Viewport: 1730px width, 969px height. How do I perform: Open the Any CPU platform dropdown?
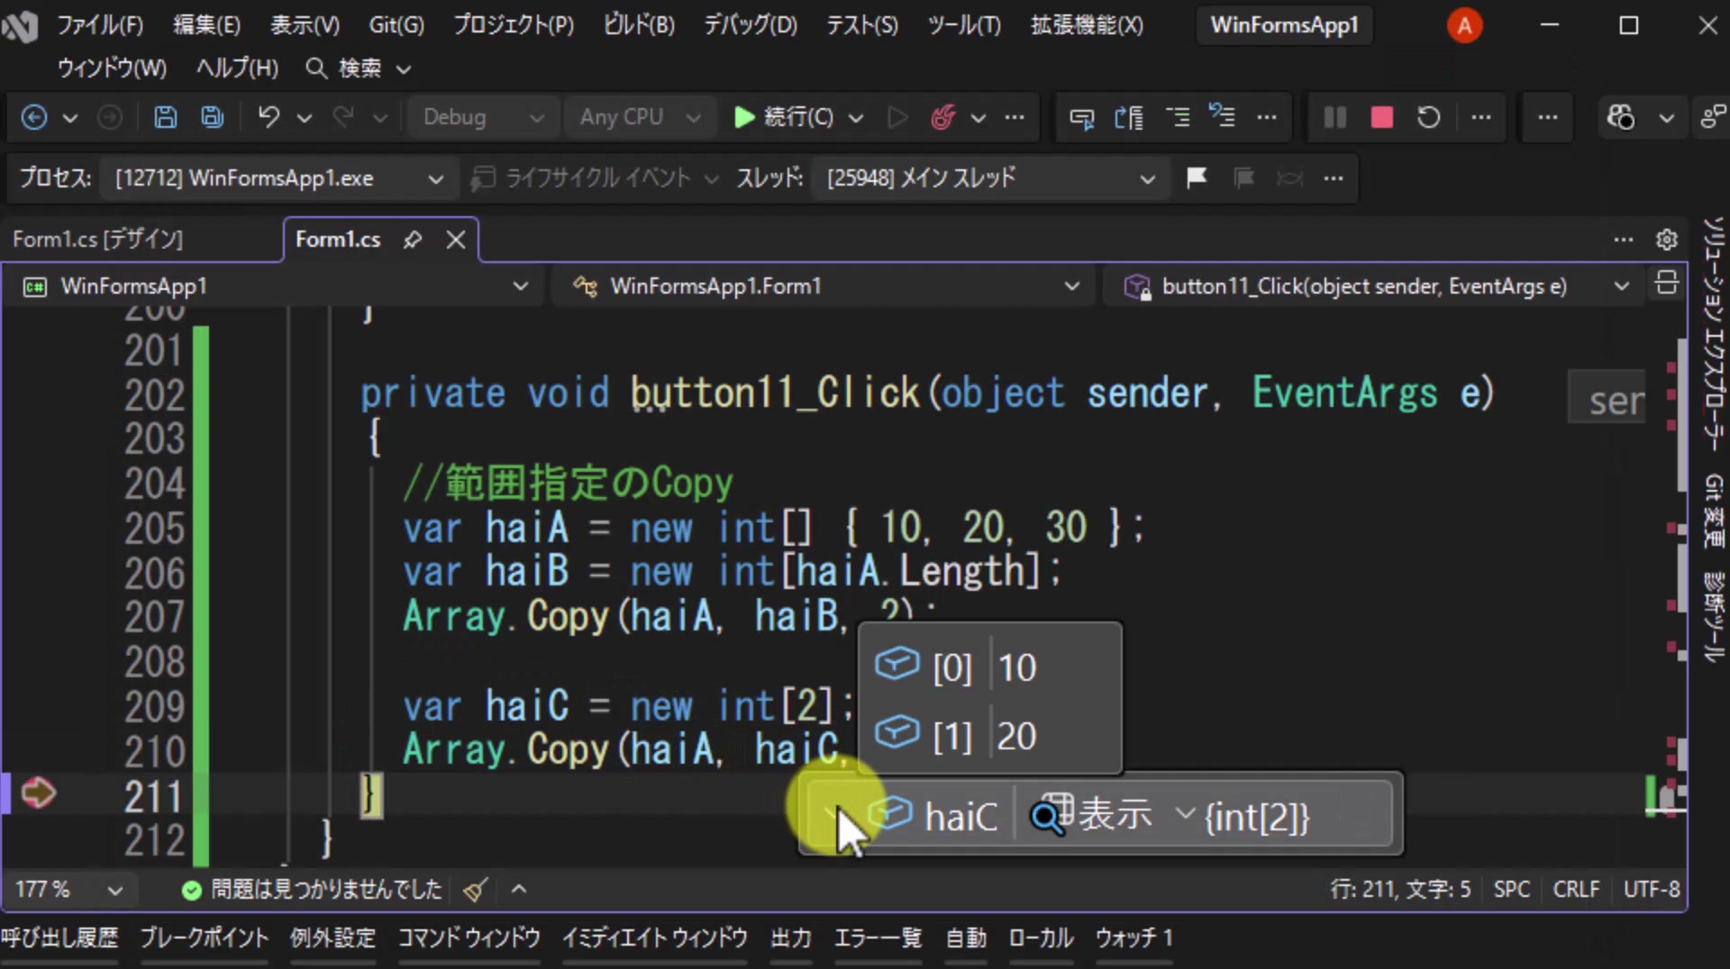(x=641, y=117)
